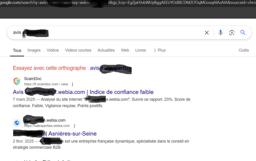Select the Tous tab
The image size is (256, 161).
tap(17, 50)
